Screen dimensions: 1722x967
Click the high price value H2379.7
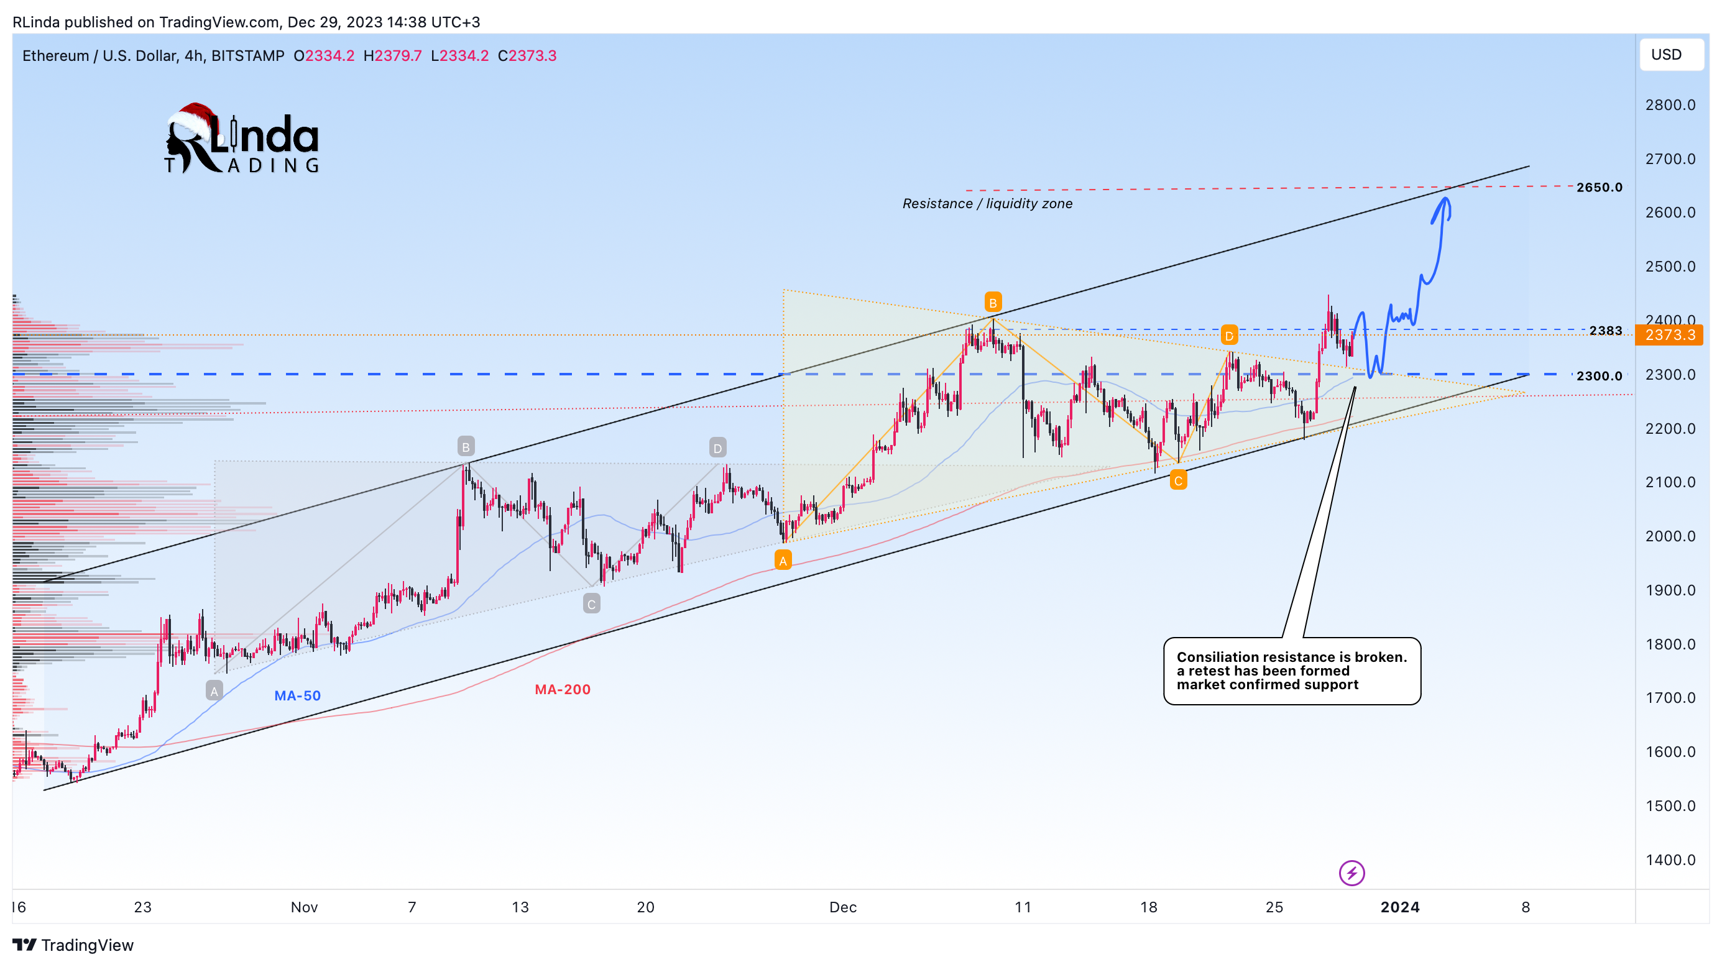[x=392, y=55]
